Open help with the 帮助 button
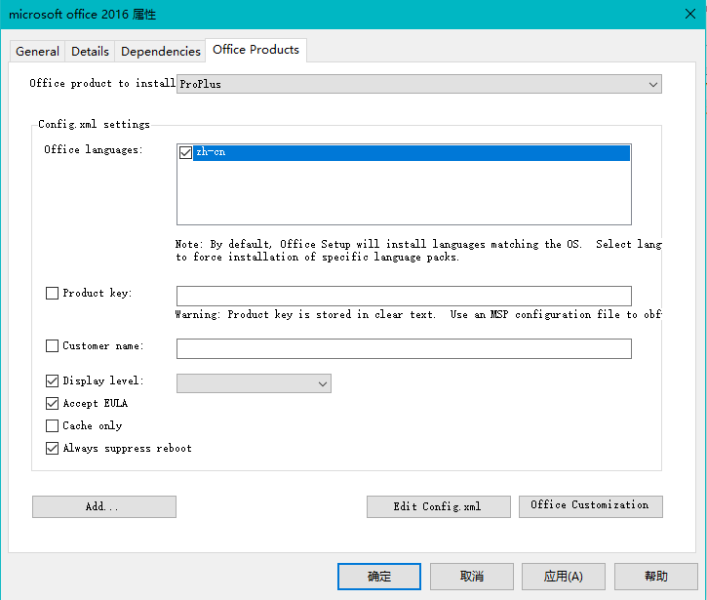707x600 pixels. [x=656, y=576]
